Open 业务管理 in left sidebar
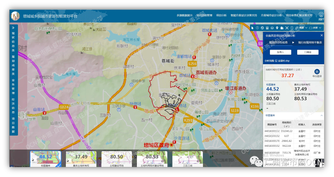Image resolution: width=334 pixels, height=177 pixels. [13, 86]
